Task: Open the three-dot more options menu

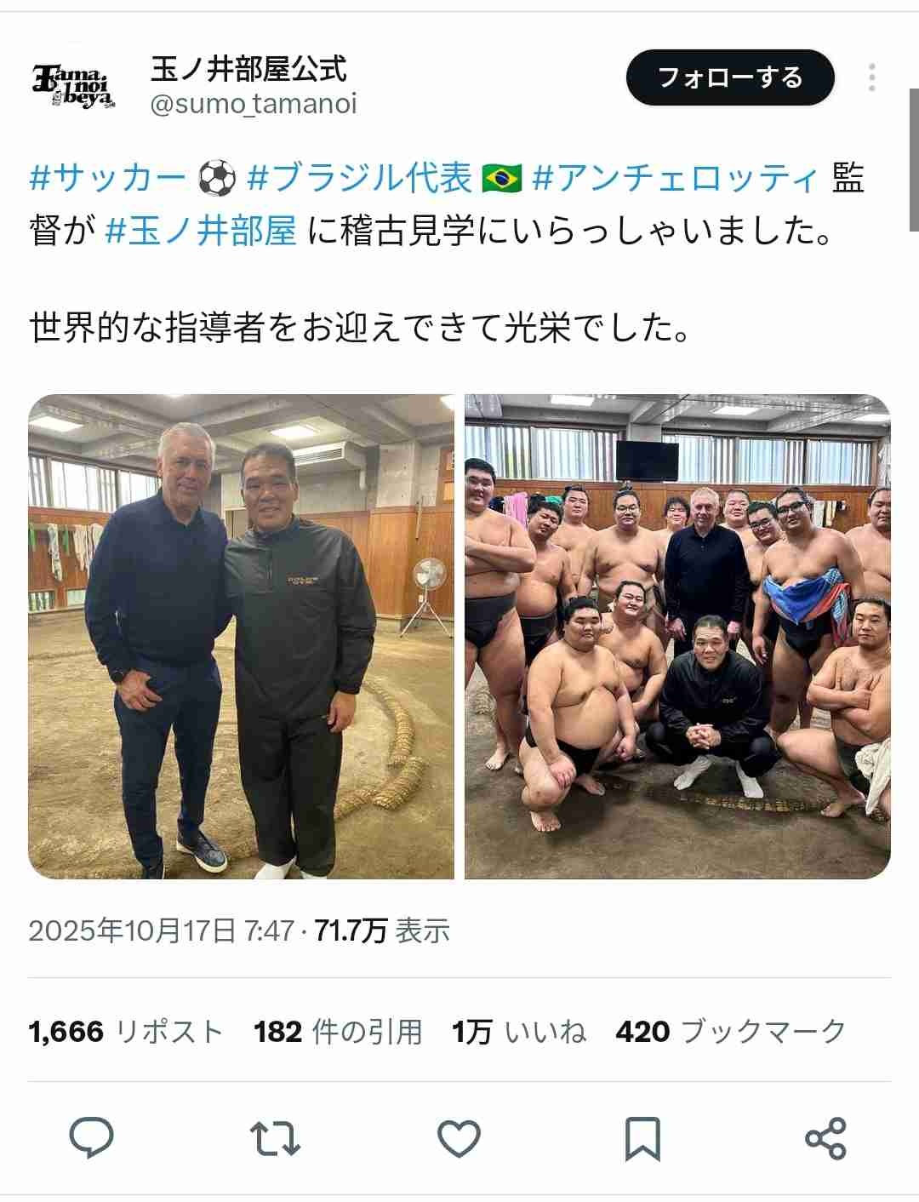Action: pos(872,77)
